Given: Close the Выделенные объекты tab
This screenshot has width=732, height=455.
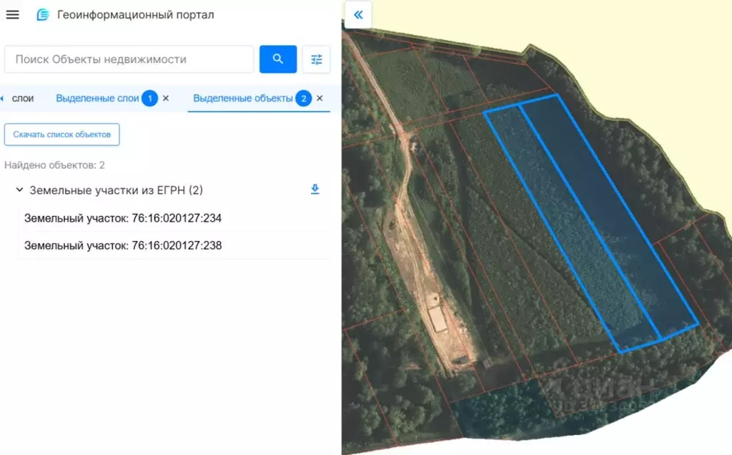Looking at the screenshot, I should pyautogui.click(x=320, y=98).
